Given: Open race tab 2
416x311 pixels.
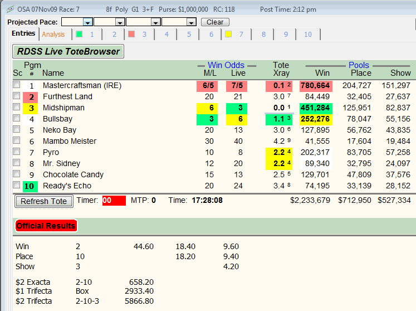Looking at the screenshot, I should pyautogui.click(x=114, y=34).
